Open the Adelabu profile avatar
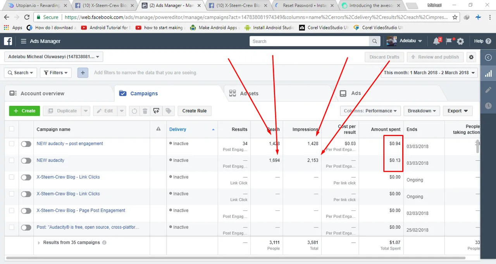496x264 pixels. point(391,41)
